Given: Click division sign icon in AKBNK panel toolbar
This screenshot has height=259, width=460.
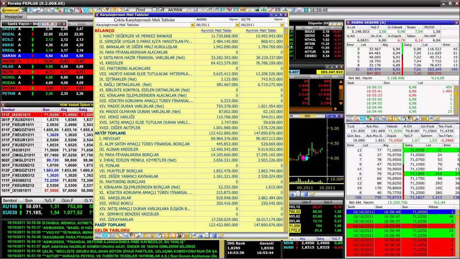Looking at the screenshot, I should pos(390,119).
